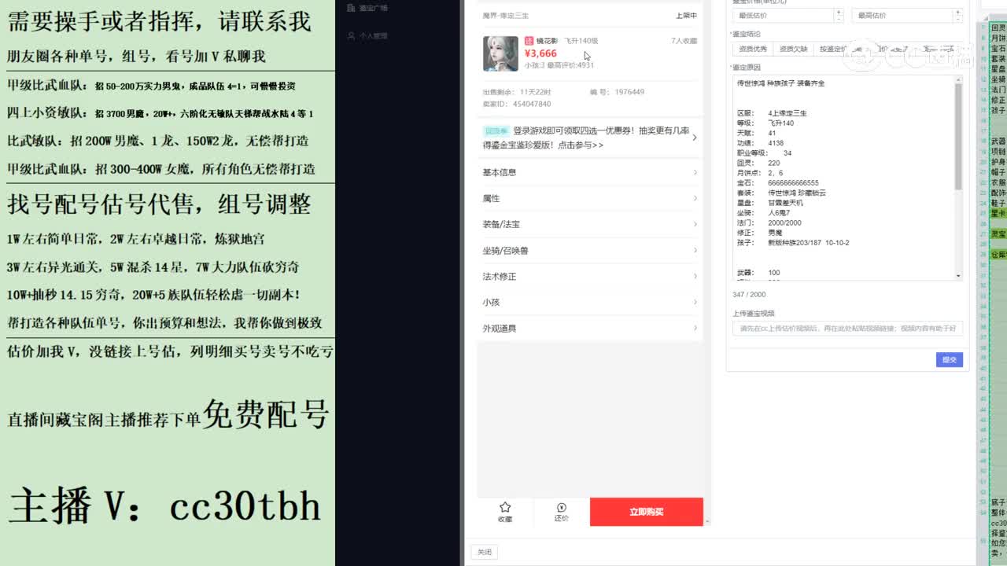The image size is (1007, 566).
Task: Click the ¥3,666 price
Action: tap(540, 53)
